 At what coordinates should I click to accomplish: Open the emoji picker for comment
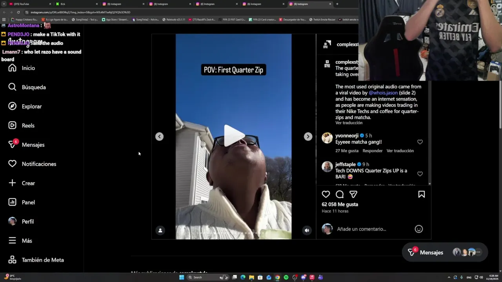(x=419, y=229)
